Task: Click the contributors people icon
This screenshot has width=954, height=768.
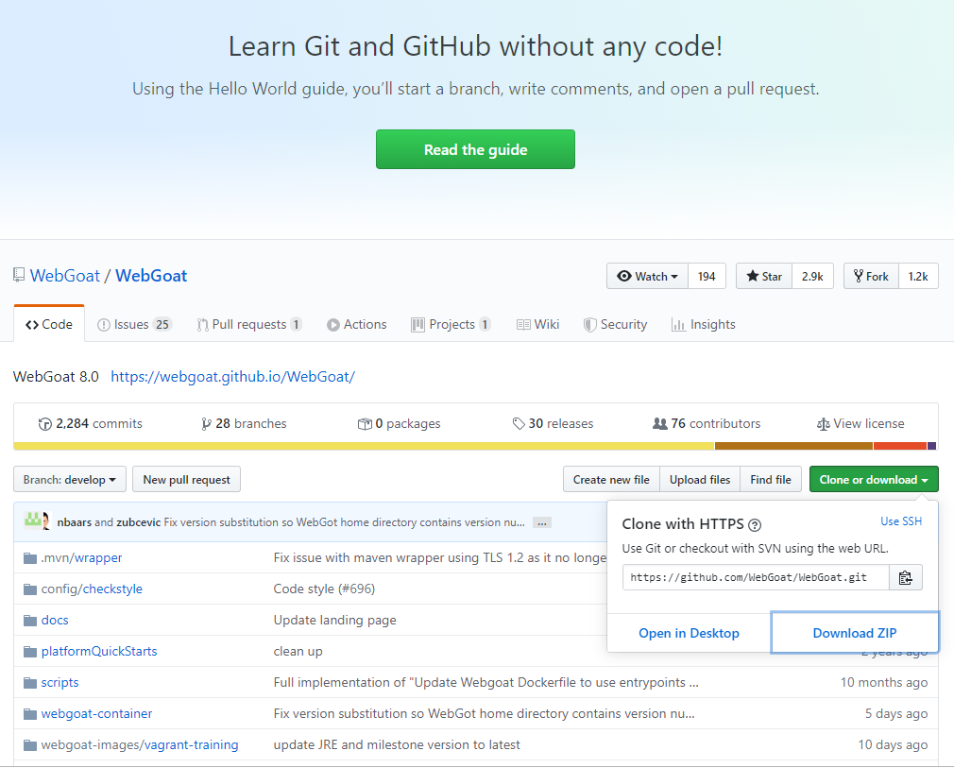Action: pyautogui.click(x=659, y=423)
